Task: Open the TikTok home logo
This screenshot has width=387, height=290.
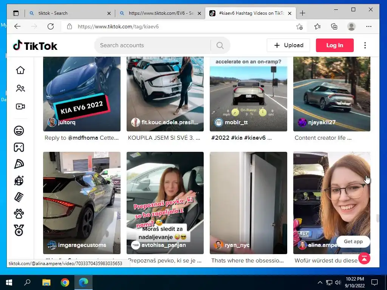Action: click(x=35, y=46)
